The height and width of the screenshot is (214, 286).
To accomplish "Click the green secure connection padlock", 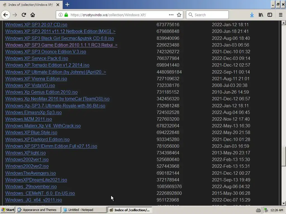I will click(66, 15).
